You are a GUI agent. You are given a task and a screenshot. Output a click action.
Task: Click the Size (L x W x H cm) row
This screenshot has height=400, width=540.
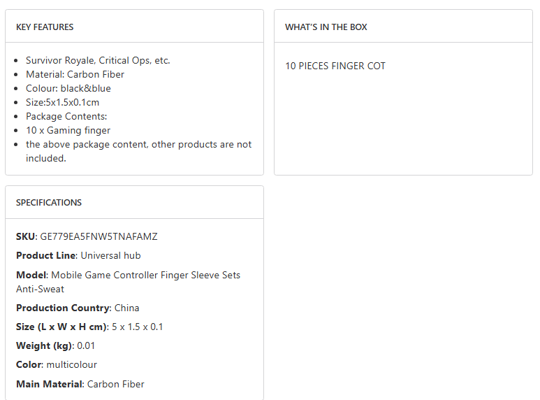89,327
